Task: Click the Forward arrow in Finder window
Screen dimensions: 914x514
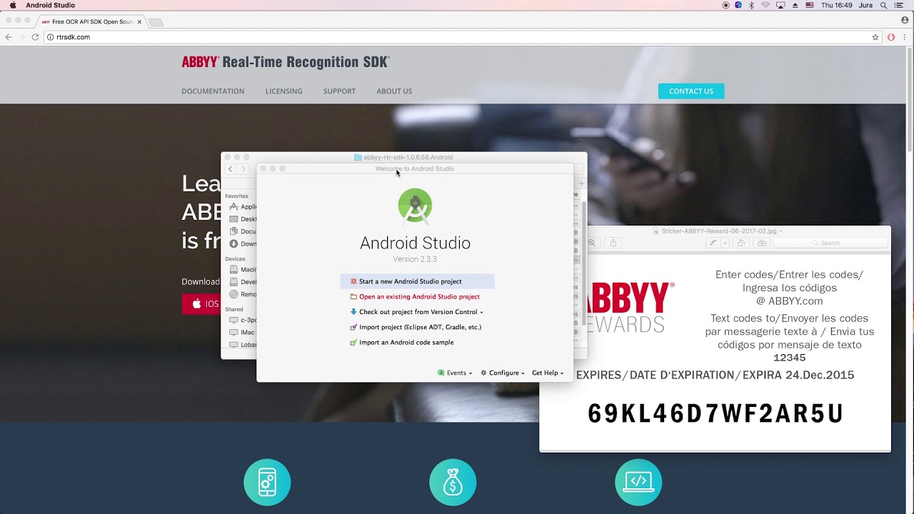Action: pyautogui.click(x=243, y=169)
